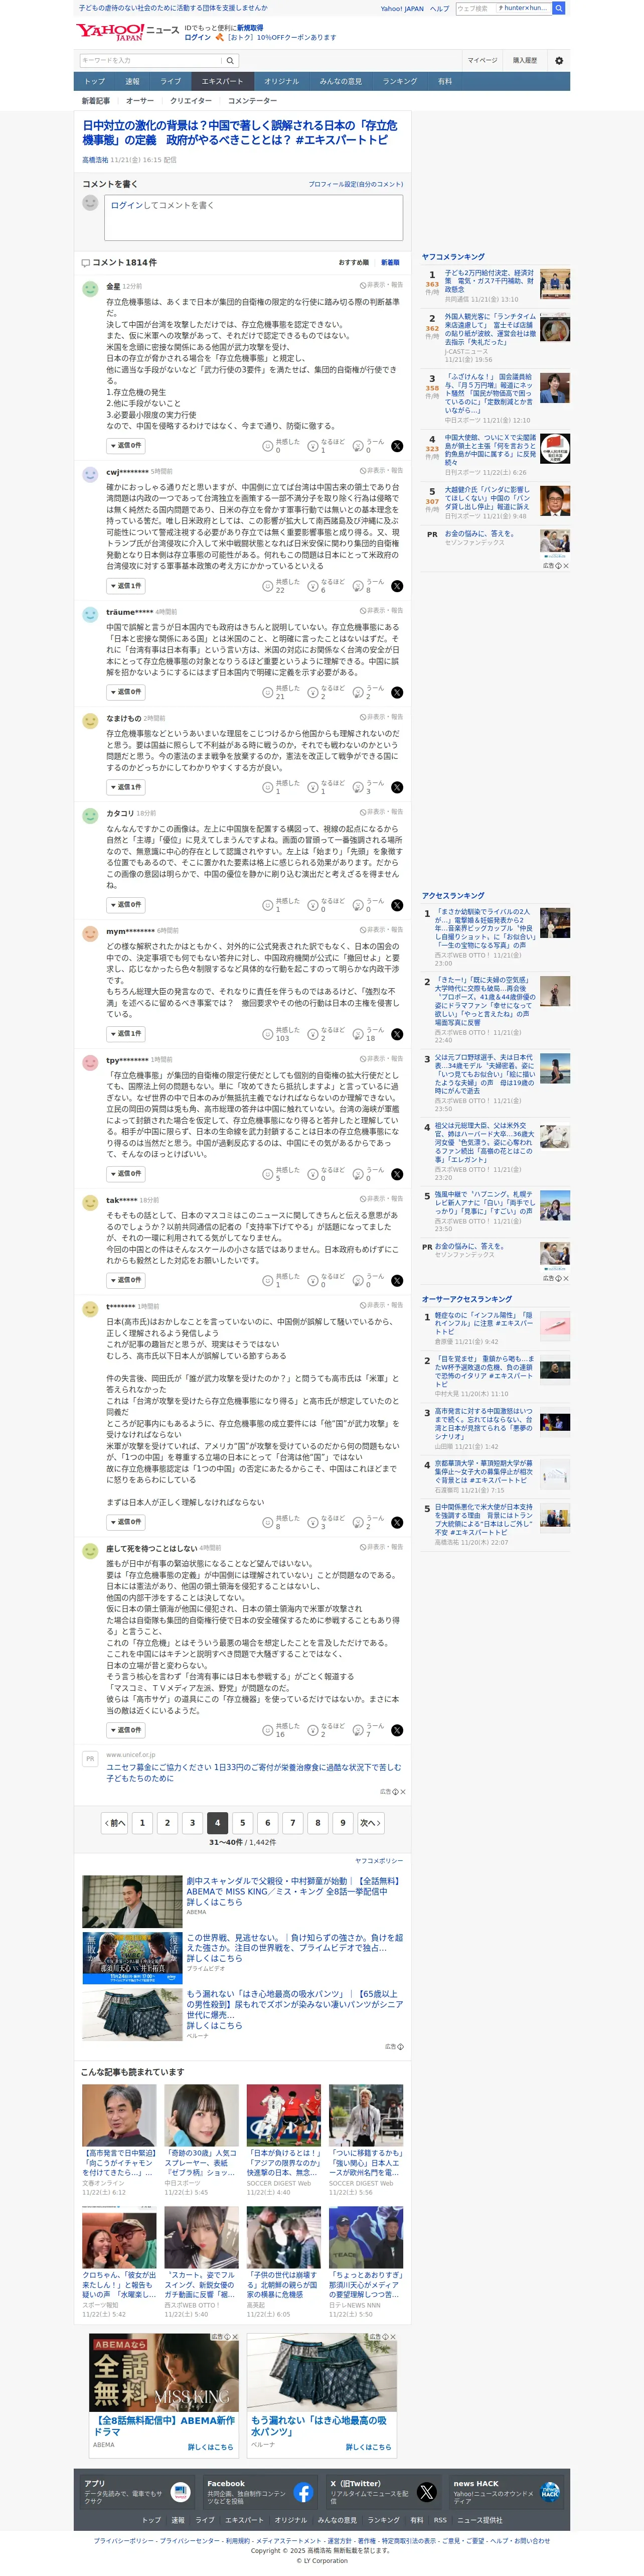Share träume's comment on X

[397, 692]
